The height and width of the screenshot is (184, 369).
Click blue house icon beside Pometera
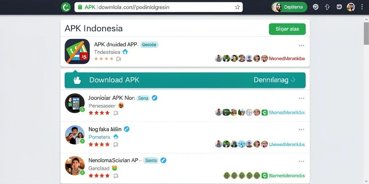[x=116, y=137]
